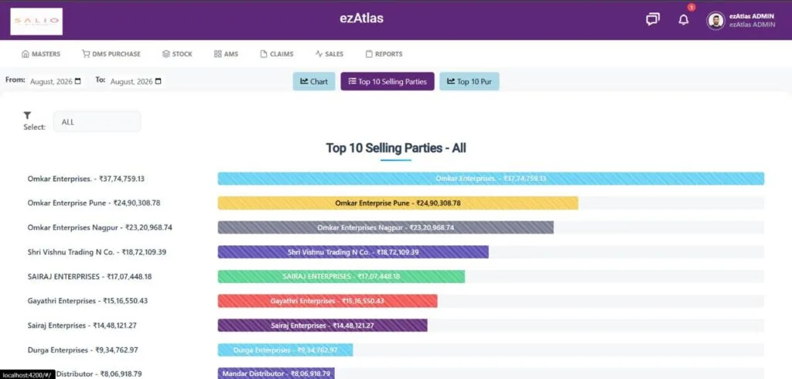
Task: Open the AMS menu
Action: click(226, 54)
